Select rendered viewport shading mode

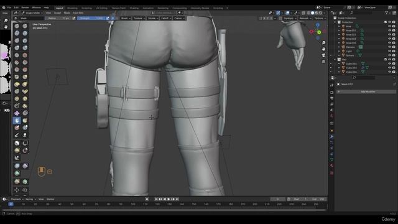(x=321, y=12)
